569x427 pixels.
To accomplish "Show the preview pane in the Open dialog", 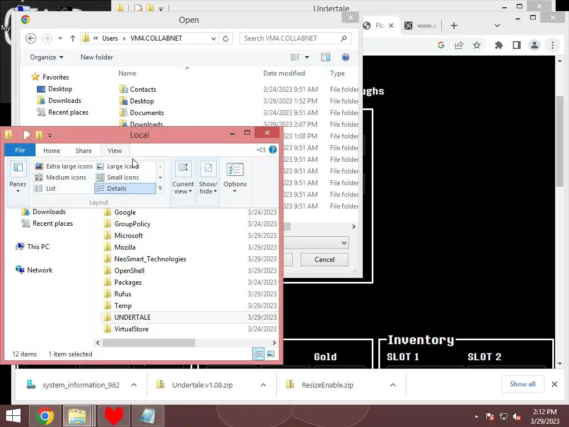I will pyautogui.click(x=326, y=57).
